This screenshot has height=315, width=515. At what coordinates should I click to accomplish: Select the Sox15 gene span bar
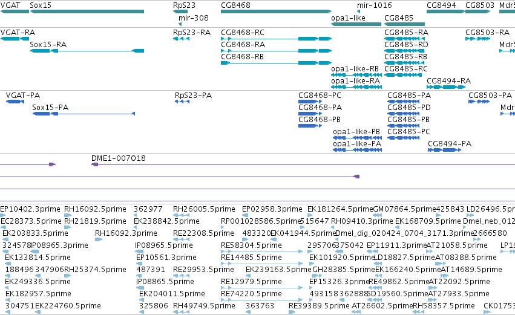87,11
